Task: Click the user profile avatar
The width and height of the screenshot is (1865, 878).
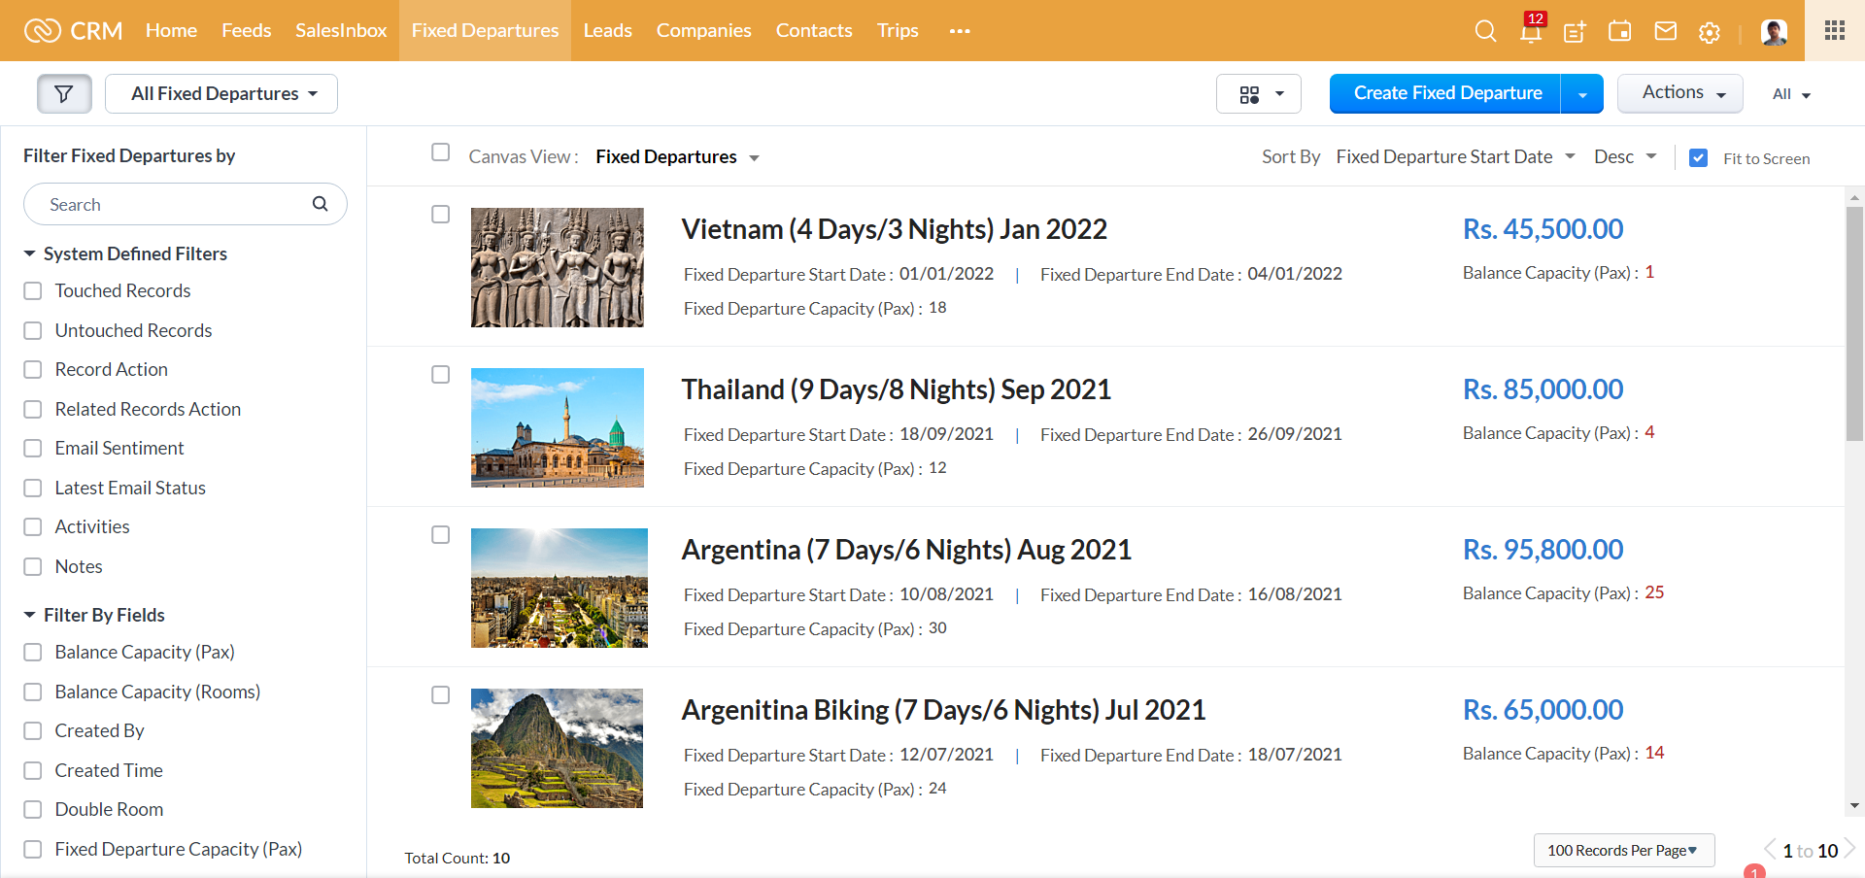Action: pyautogui.click(x=1774, y=31)
